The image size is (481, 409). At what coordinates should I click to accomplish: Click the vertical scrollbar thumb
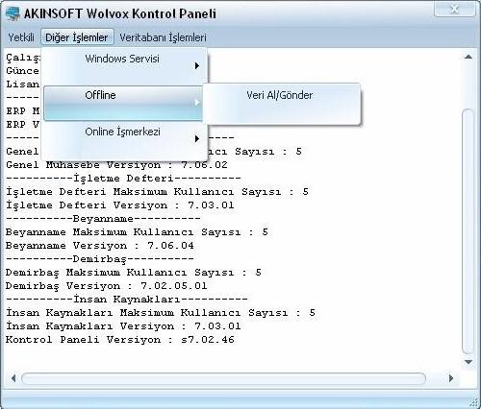(468, 231)
